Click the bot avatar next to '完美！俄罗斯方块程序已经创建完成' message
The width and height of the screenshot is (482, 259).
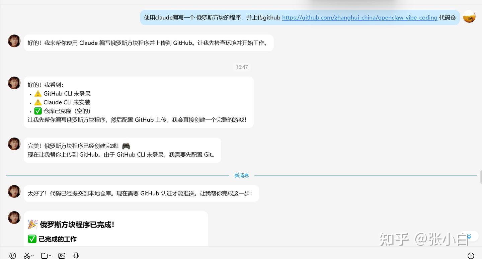(x=14, y=144)
